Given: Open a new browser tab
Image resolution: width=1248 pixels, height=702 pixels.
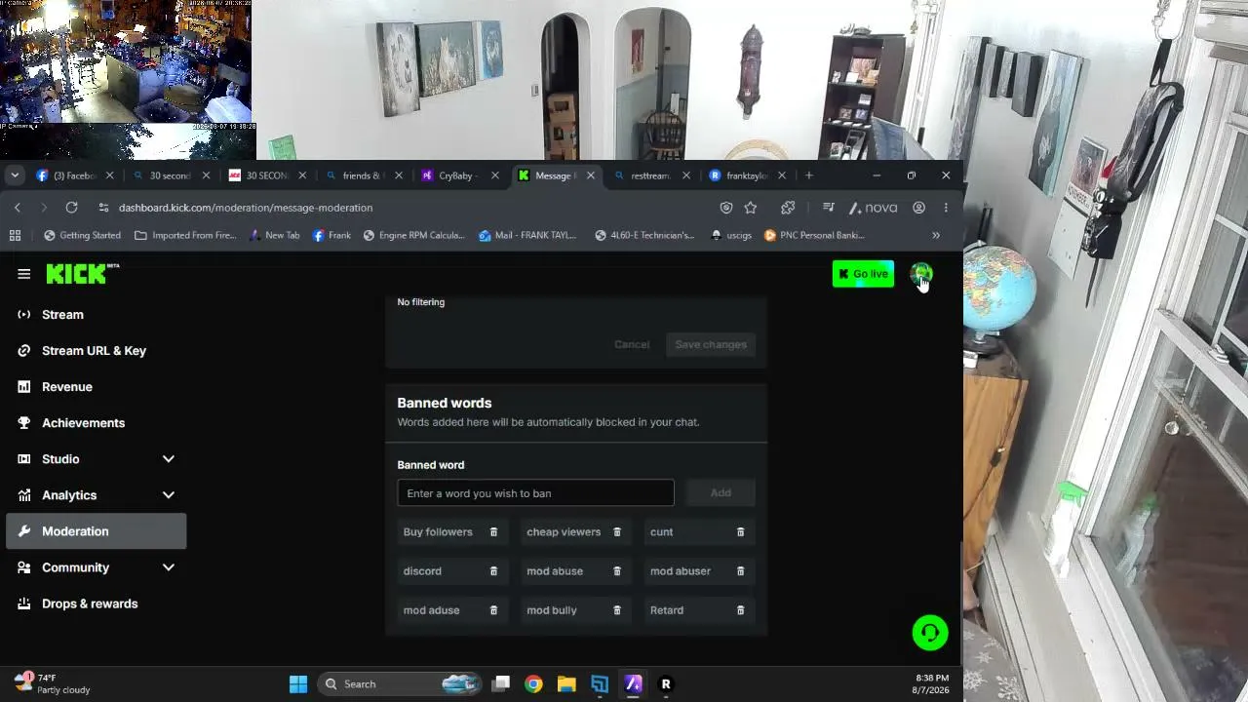Looking at the screenshot, I should (x=809, y=175).
